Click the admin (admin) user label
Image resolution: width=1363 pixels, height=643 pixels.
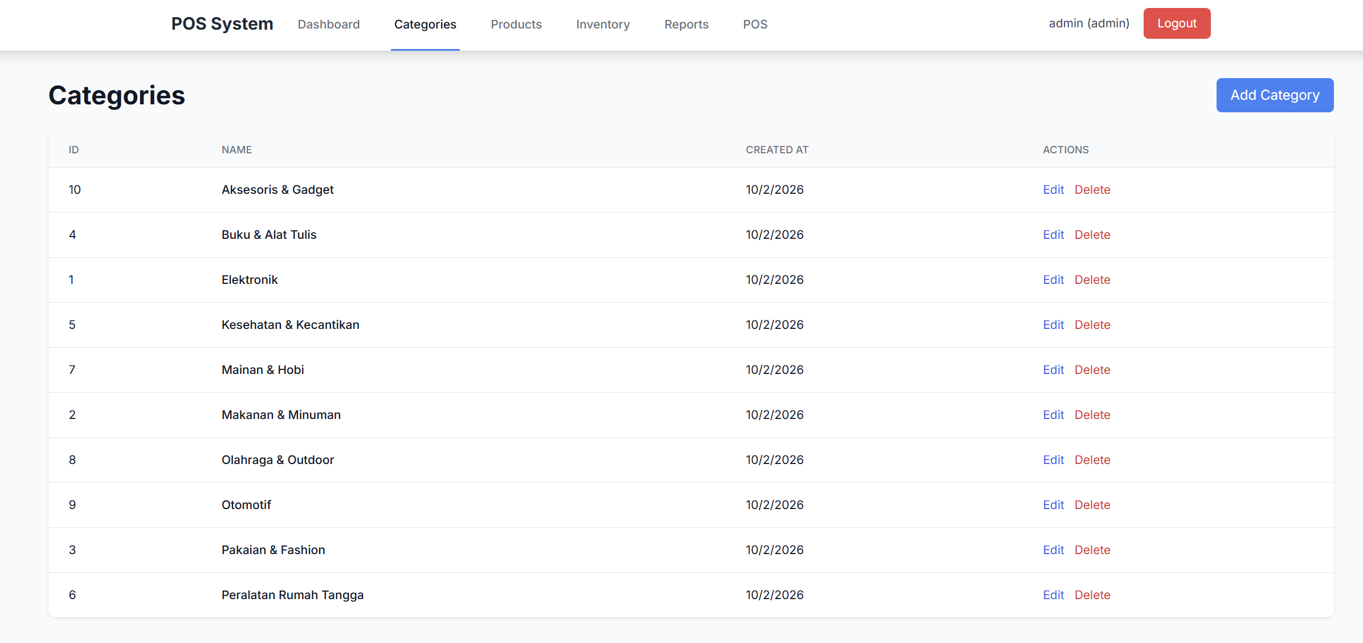tap(1089, 23)
